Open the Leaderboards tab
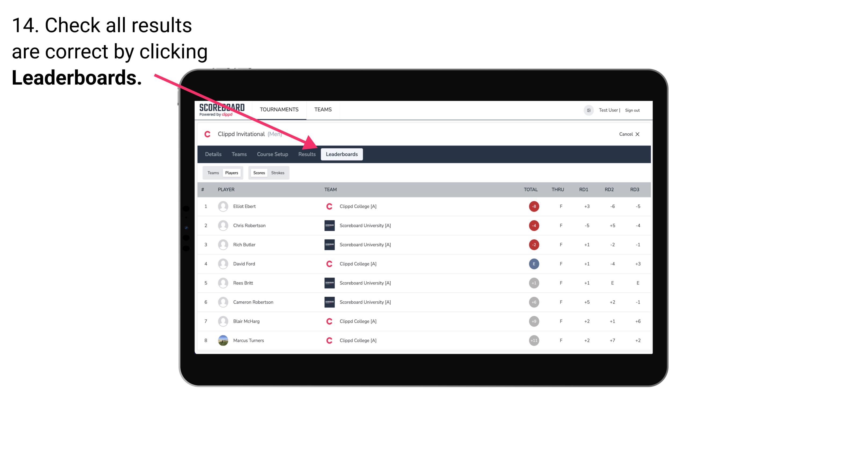846x455 pixels. pos(342,154)
